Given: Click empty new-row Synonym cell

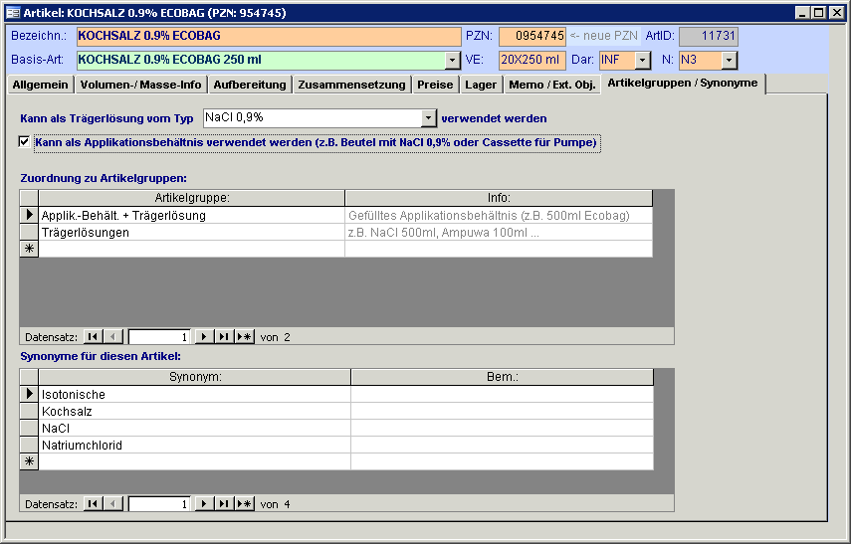Looking at the screenshot, I should pos(195,461).
